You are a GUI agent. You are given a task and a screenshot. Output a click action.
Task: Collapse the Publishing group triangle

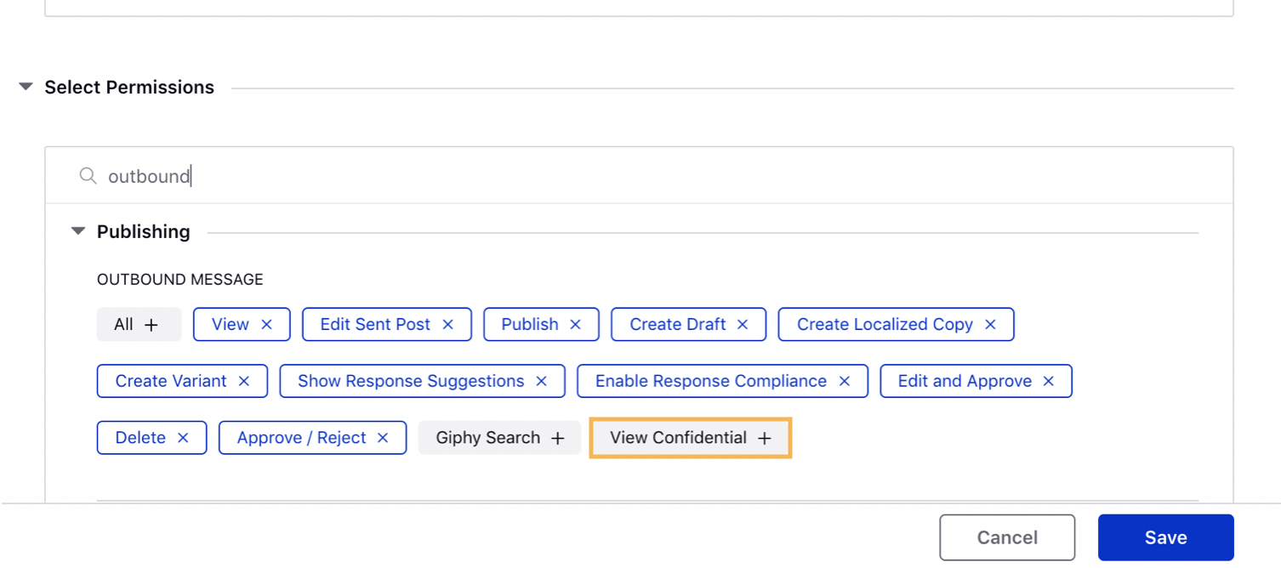78,231
